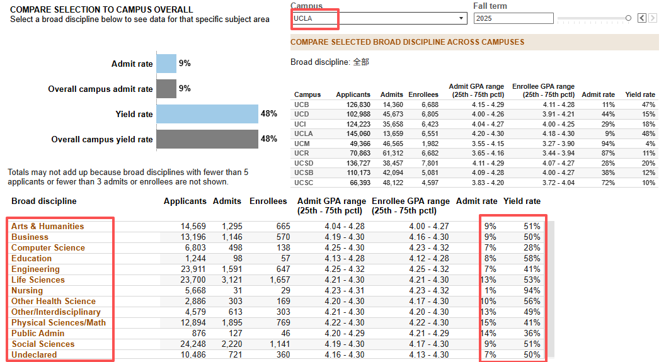671x362 pixels.
Task: Select the UCB row in campus table
Action: (x=474, y=105)
